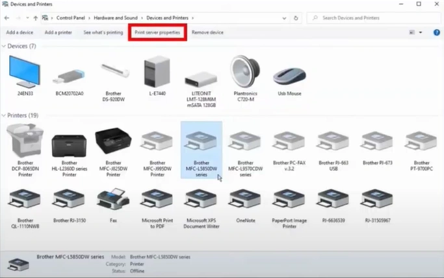Collapse the Devices (7) group
The width and height of the screenshot is (444, 278).
4,47
